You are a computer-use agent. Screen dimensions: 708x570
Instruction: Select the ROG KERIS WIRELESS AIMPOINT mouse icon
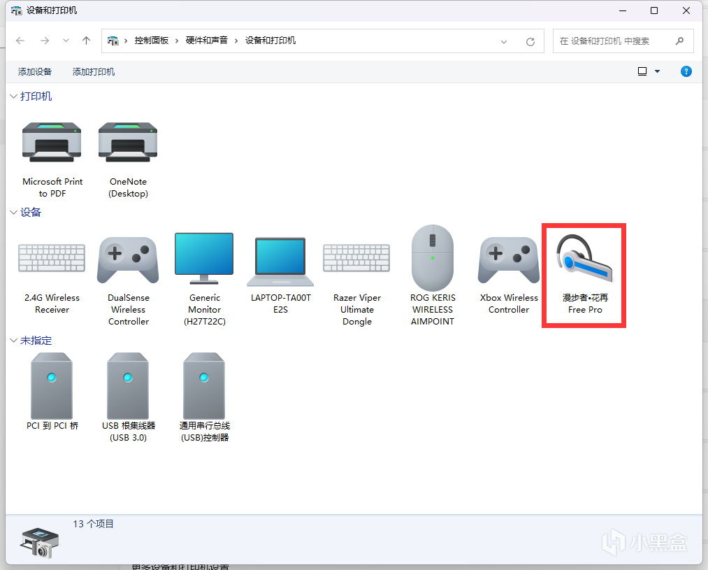point(433,258)
